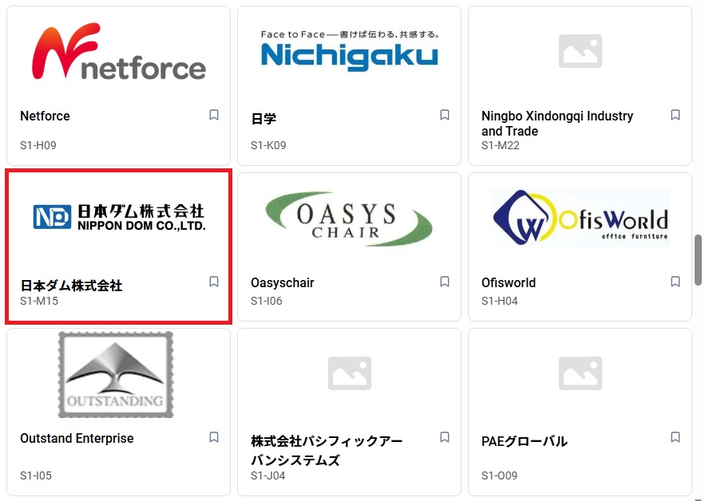Bookmark 株式会社パシフィックアーバンシステムズ
Viewport: 705px width, 501px height.
(x=445, y=437)
